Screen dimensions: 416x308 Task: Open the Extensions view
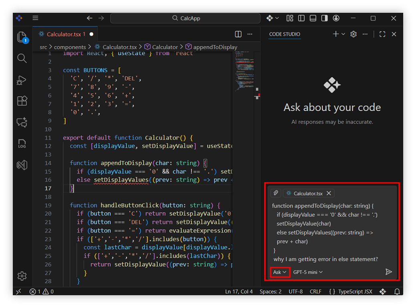(22, 101)
